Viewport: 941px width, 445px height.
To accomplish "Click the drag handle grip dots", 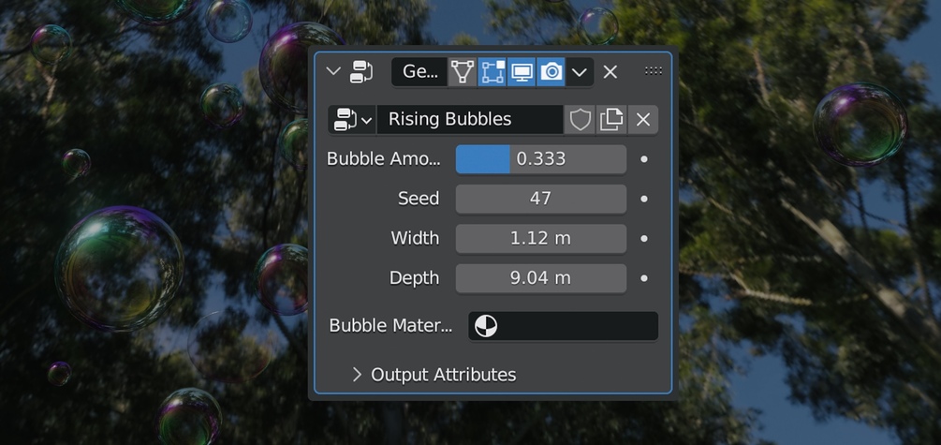I will (654, 71).
